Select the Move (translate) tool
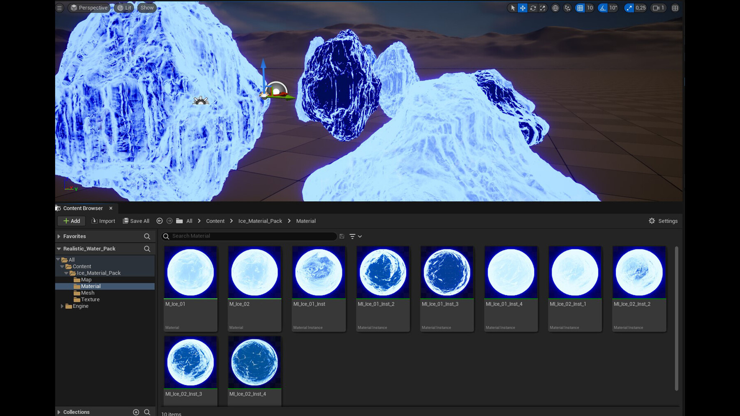This screenshot has height=416, width=740. pyautogui.click(x=523, y=8)
